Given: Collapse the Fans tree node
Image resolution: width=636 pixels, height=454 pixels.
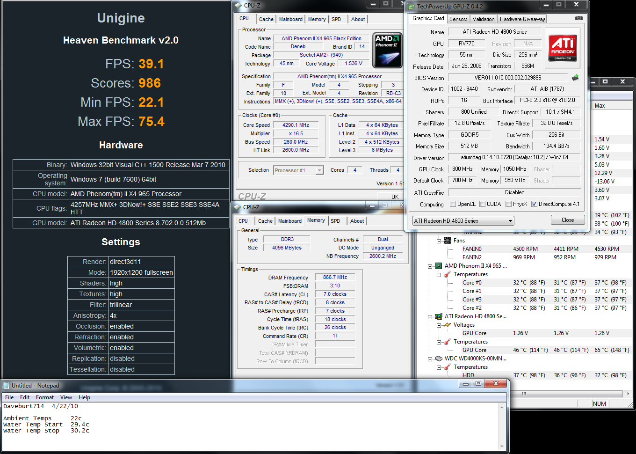Looking at the screenshot, I should pos(439,241).
